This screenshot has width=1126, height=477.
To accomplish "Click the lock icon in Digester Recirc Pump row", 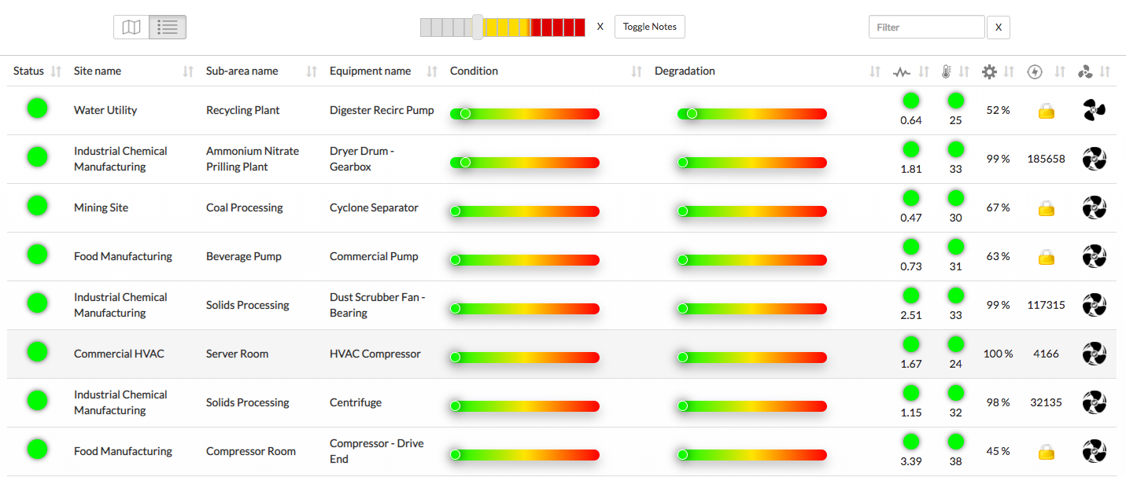I will tap(1046, 111).
